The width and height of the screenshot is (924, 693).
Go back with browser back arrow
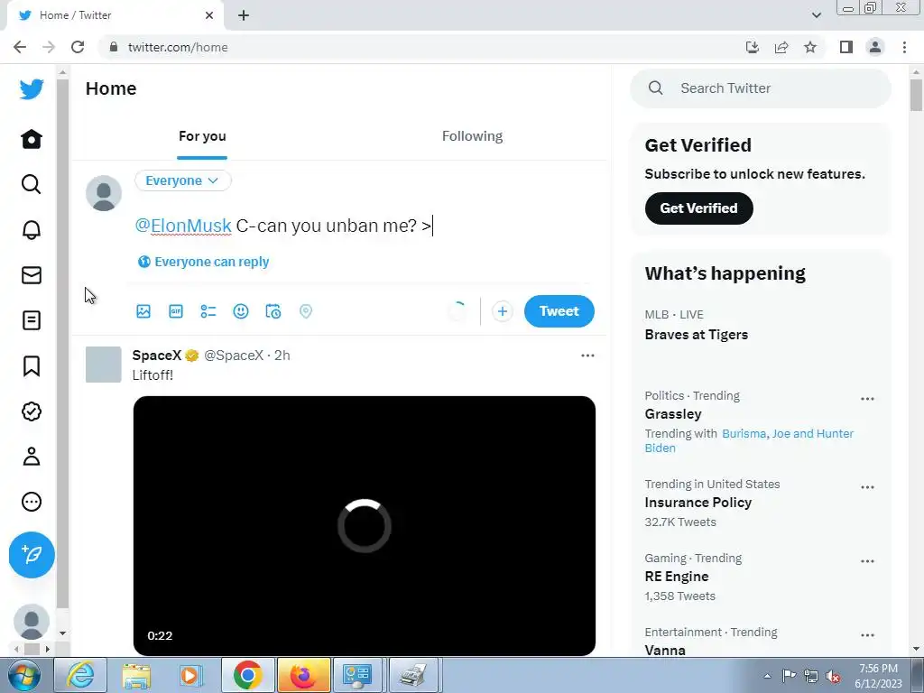click(x=20, y=47)
